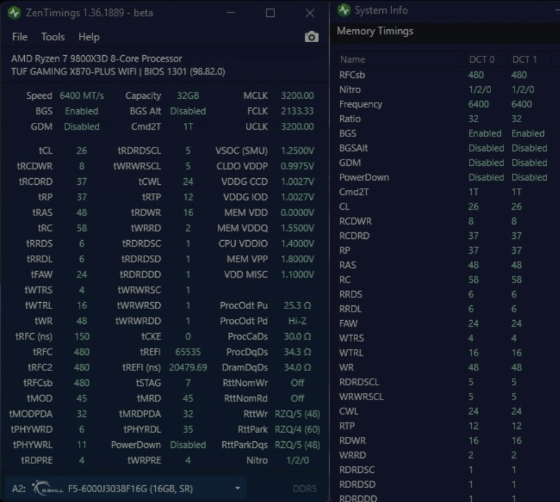Click the tPHYRDL value 35
Screen dimensions: 560x502
(x=188, y=429)
